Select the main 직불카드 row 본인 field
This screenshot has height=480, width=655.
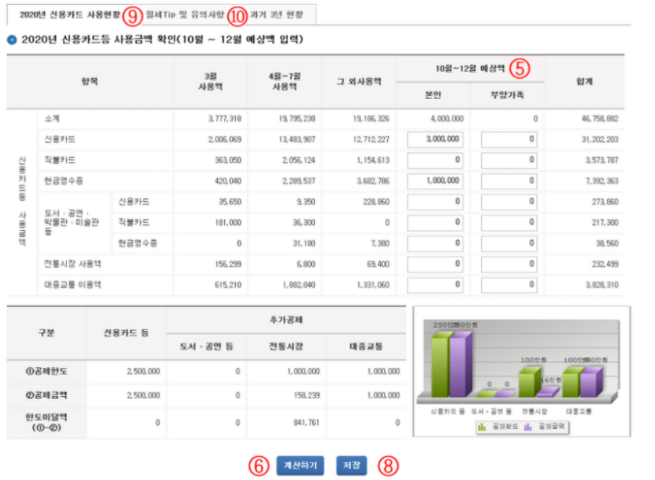click(x=435, y=160)
